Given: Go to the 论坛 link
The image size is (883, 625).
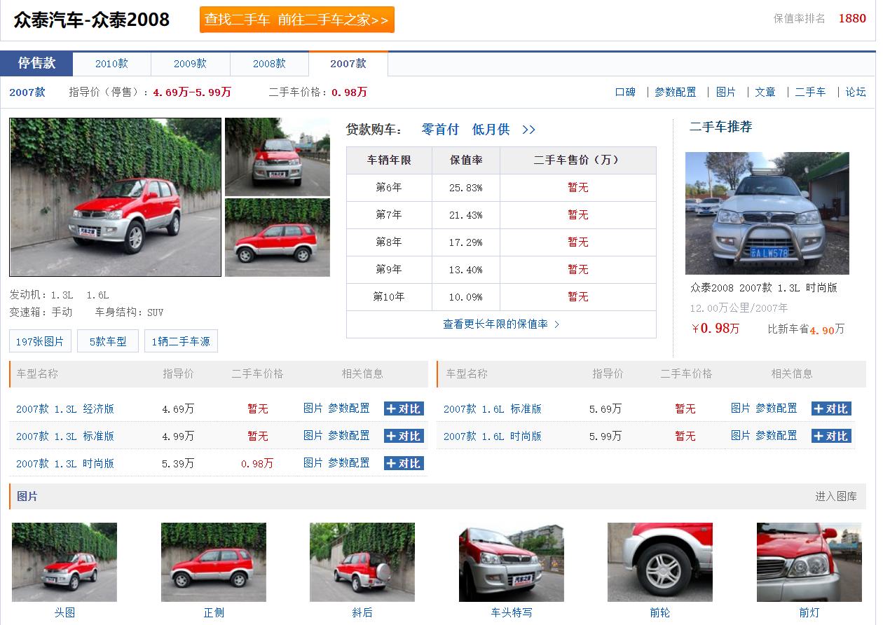Looking at the screenshot, I should (855, 92).
